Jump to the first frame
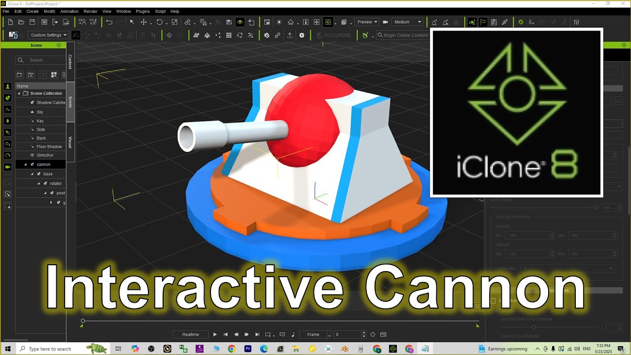This screenshot has width=631, height=355. (x=226, y=334)
